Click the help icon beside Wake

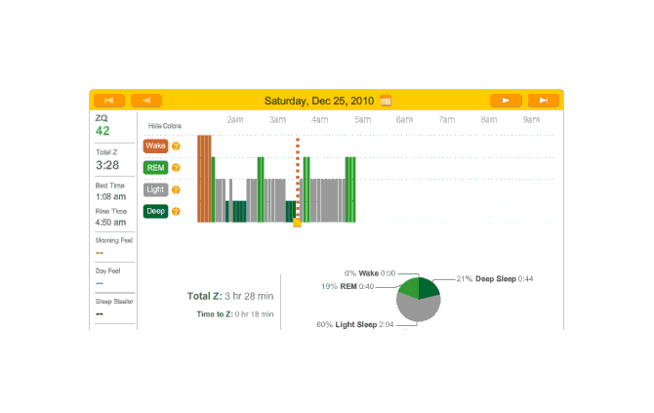click(x=177, y=145)
